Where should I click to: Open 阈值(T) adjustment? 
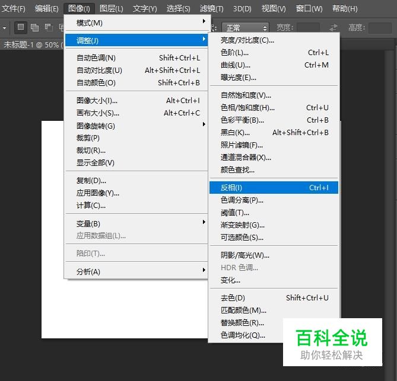pos(274,213)
